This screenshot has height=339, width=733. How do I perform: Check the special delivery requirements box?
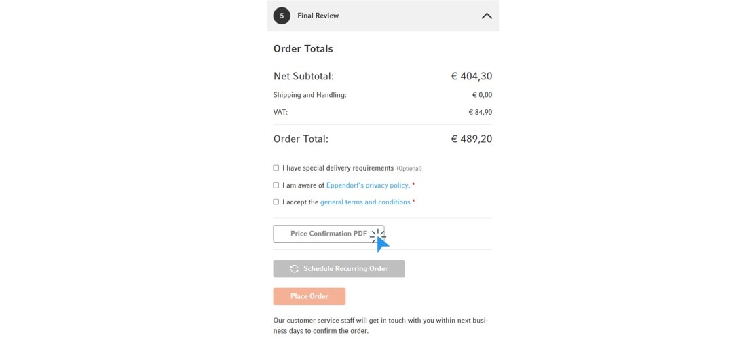tap(276, 168)
